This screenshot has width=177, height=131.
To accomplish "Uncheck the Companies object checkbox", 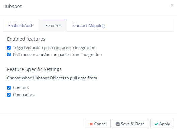I will (x=9, y=95).
